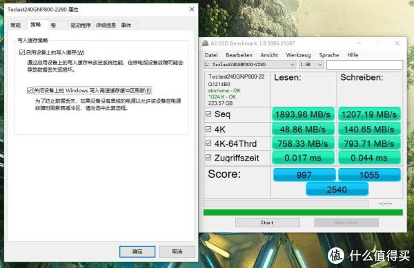
Task: Expand the 1 GB test size dropdown
Action: point(311,65)
